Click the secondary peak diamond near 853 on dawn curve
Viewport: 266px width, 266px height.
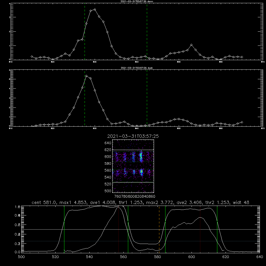click(191, 45)
